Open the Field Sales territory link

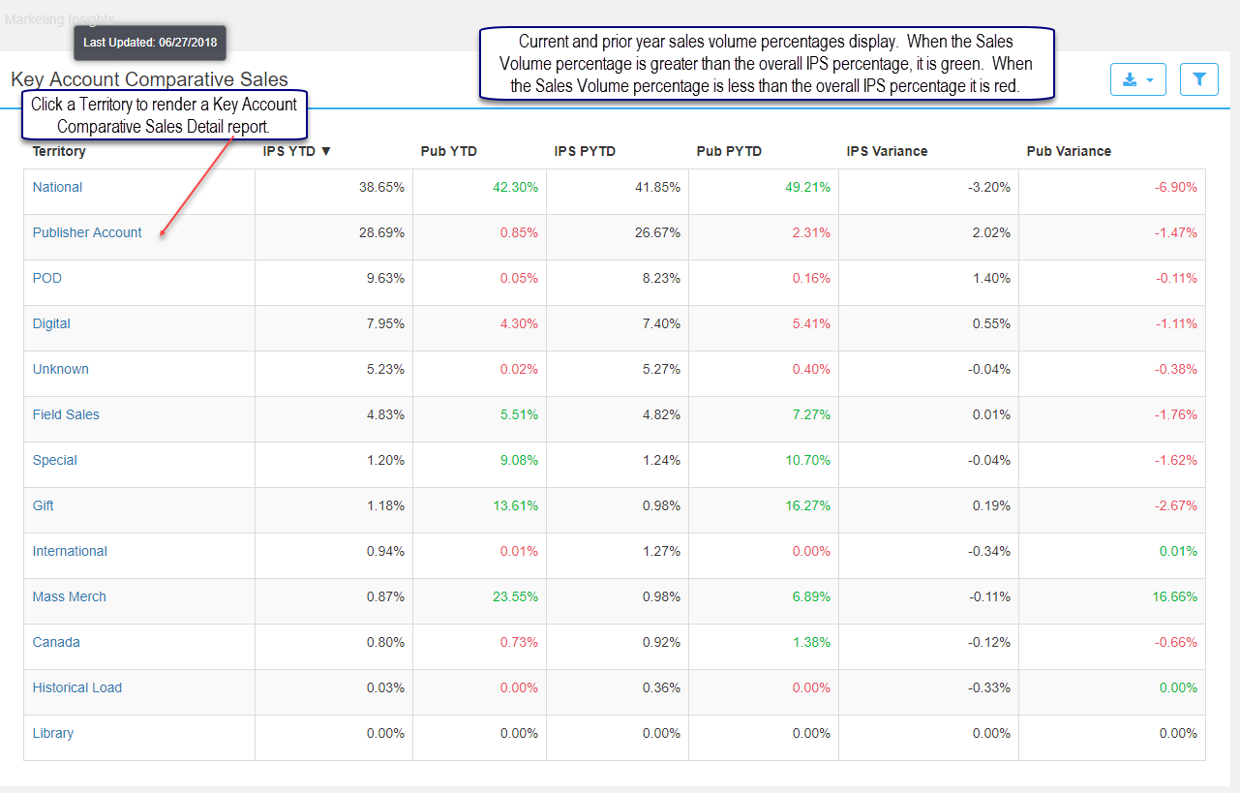click(66, 414)
